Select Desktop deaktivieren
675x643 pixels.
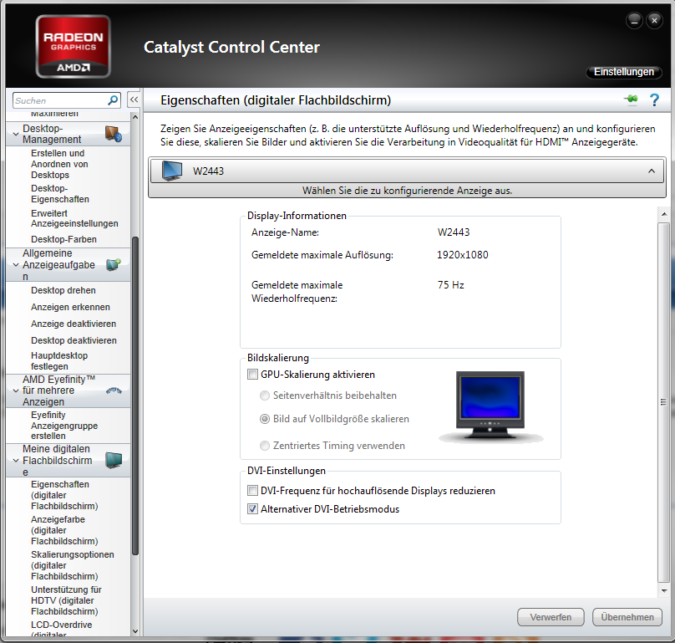tap(74, 341)
